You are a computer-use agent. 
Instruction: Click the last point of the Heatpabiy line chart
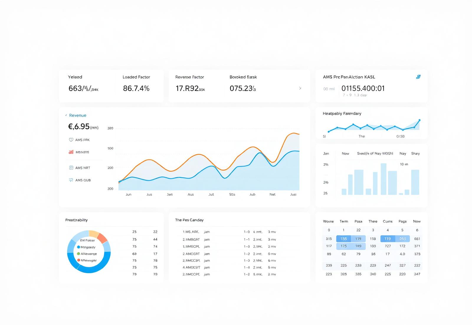[419, 120]
